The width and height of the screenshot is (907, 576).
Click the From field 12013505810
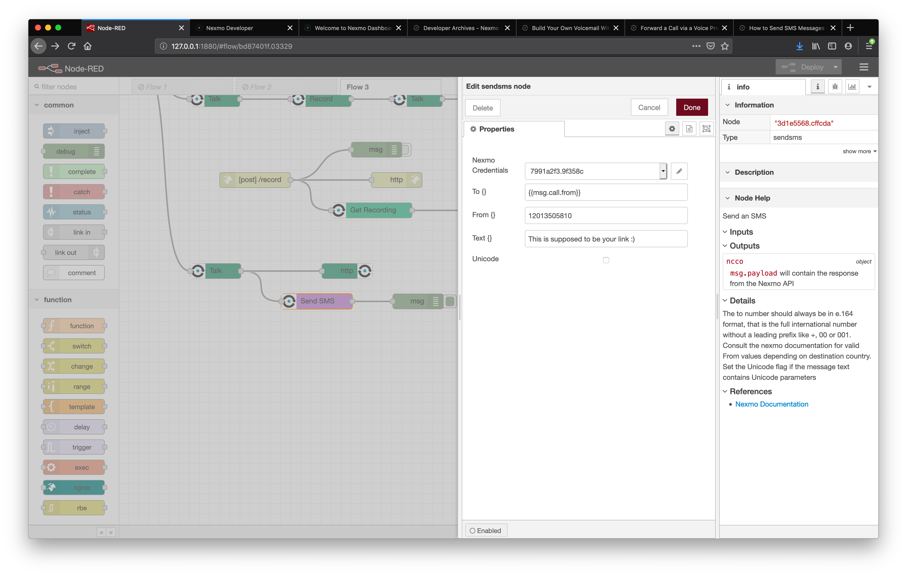(x=606, y=216)
